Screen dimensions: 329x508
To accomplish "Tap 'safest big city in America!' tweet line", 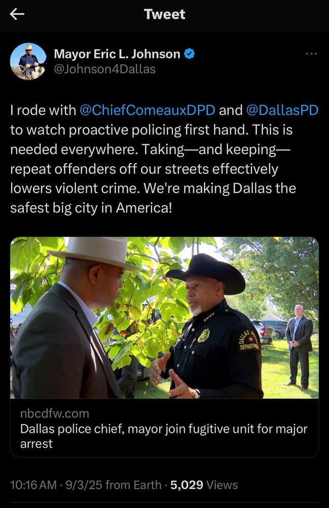I will [91, 208].
